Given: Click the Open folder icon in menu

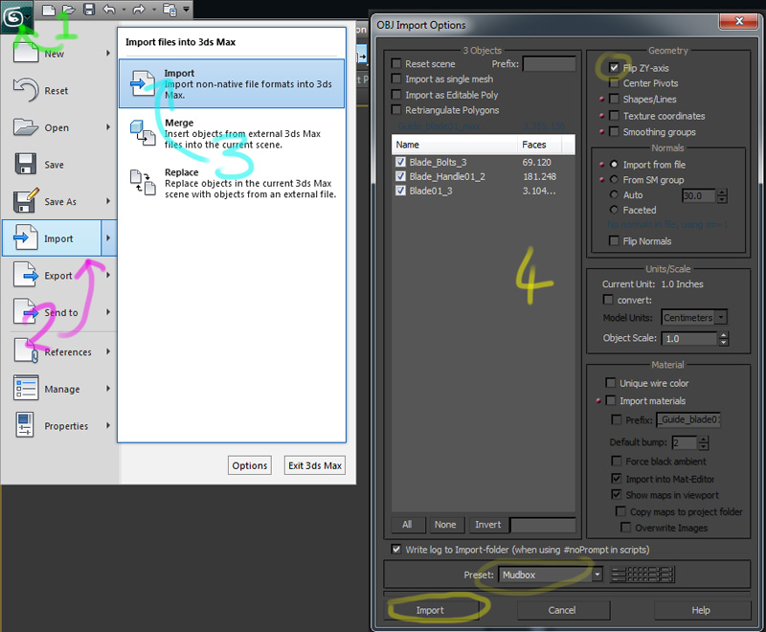Looking at the screenshot, I should [26, 127].
